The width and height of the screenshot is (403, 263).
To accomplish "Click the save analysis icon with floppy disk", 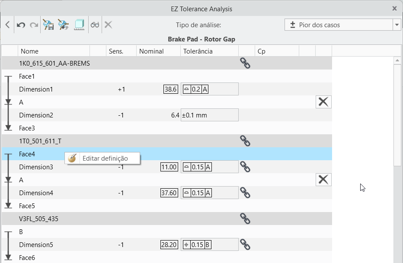I will tap(48, 25).
